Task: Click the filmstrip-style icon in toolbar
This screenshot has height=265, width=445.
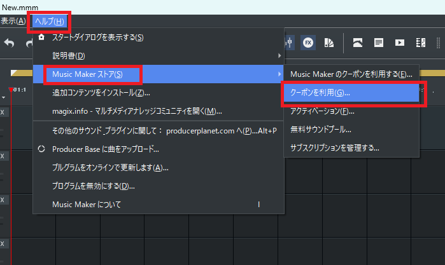Action: pyautogui.click(x=420, y=43)
